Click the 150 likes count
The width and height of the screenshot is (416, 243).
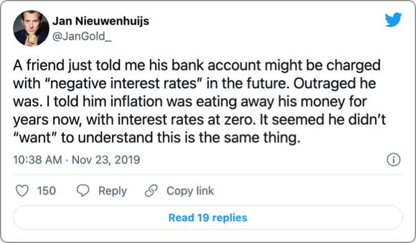[46, 191]
